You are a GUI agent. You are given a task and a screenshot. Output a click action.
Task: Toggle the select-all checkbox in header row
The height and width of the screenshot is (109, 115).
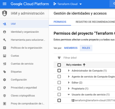pyautogui.click(x=59, y=65)
